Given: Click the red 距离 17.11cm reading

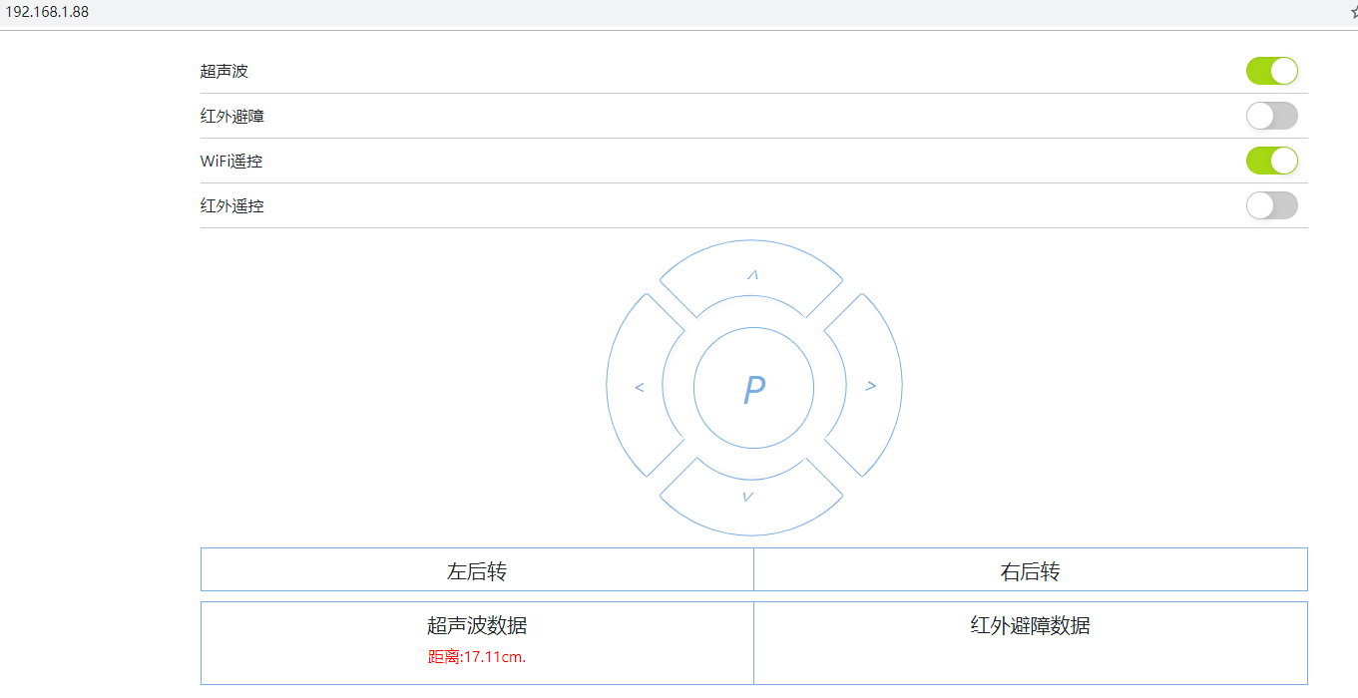Looking at the screenshot, I should [x=477, y=657].
